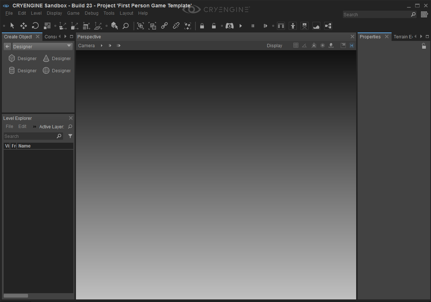
Task: Open Level Explorer filter funnel
Action: click(70, 136)
